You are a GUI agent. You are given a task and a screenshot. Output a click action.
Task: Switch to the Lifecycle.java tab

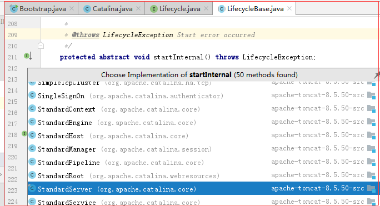point(179,9)
